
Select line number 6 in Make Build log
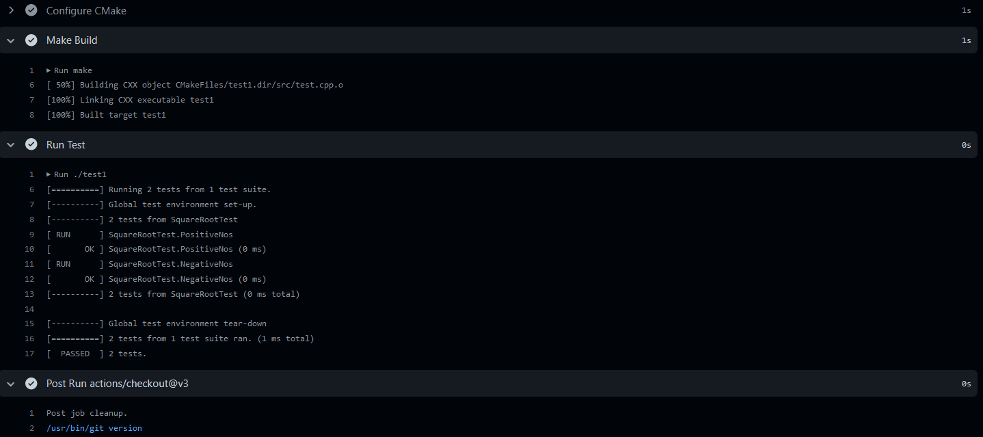[31, 84]
